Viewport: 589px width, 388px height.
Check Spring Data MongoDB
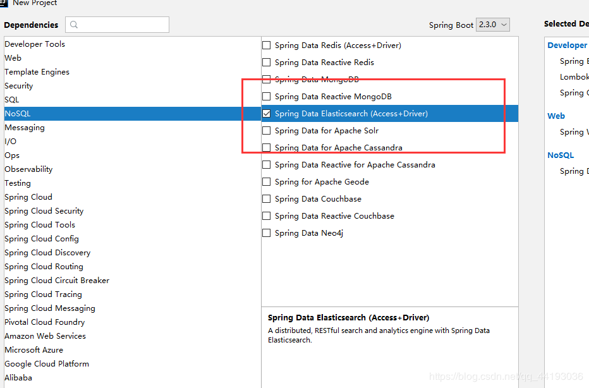click(266, 79)
